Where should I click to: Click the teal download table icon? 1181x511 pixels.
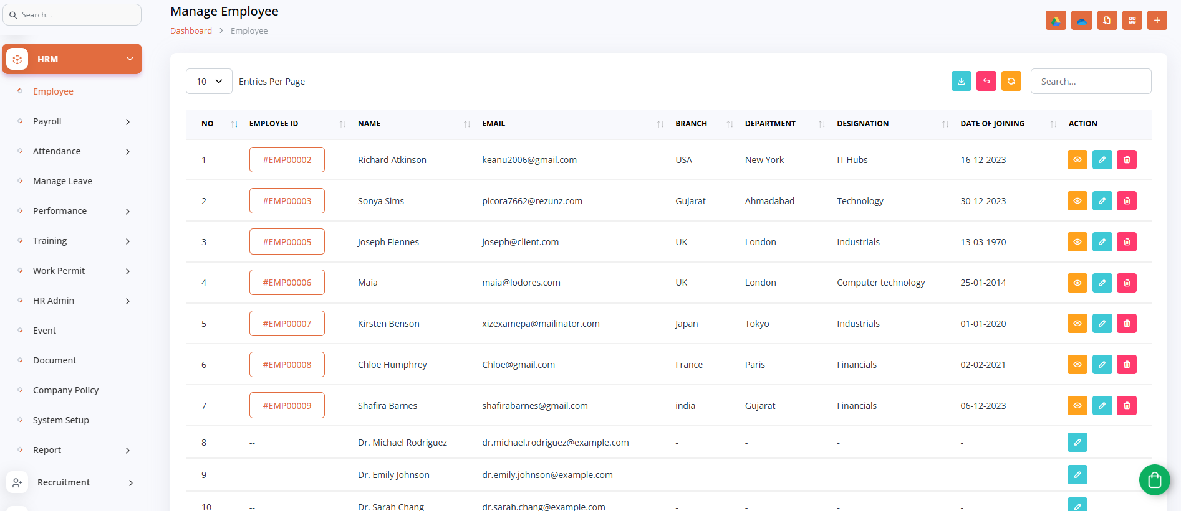pyautogui.click(x=961, y=82)
